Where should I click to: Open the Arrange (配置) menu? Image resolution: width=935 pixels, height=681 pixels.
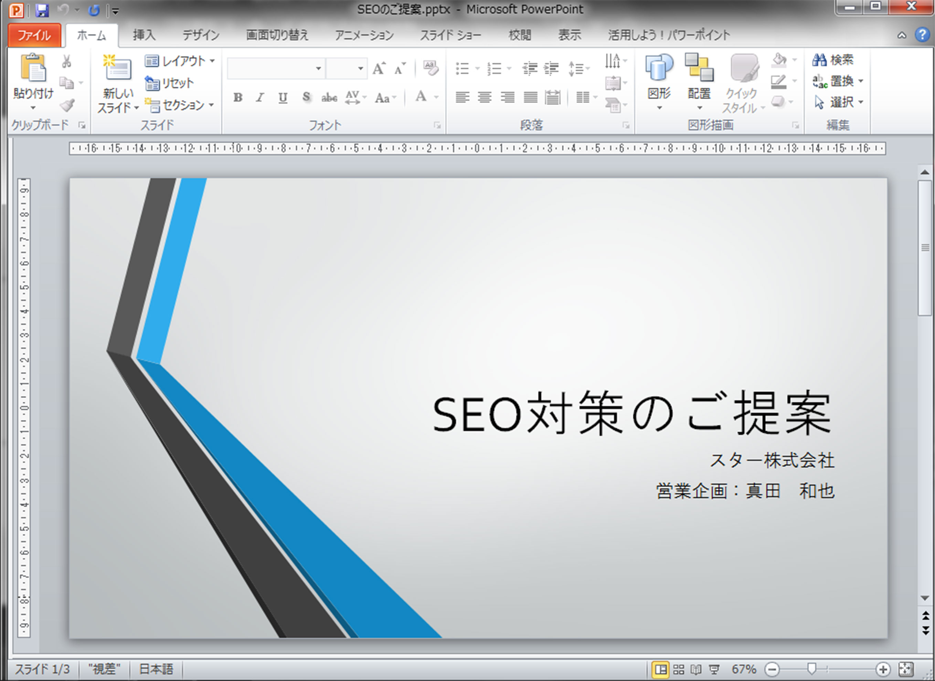click(699, 82)
